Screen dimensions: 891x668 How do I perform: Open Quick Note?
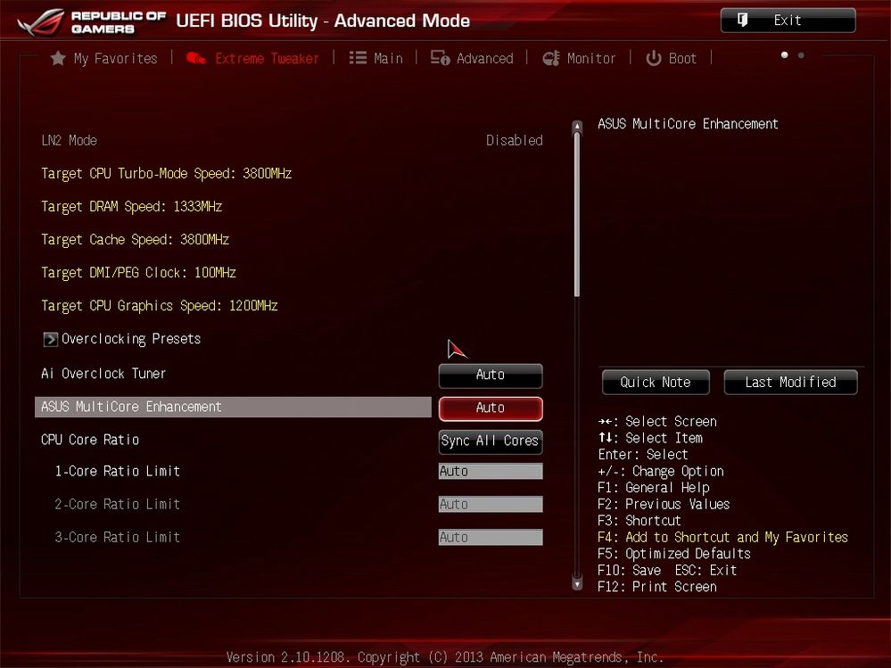point(656,383)
